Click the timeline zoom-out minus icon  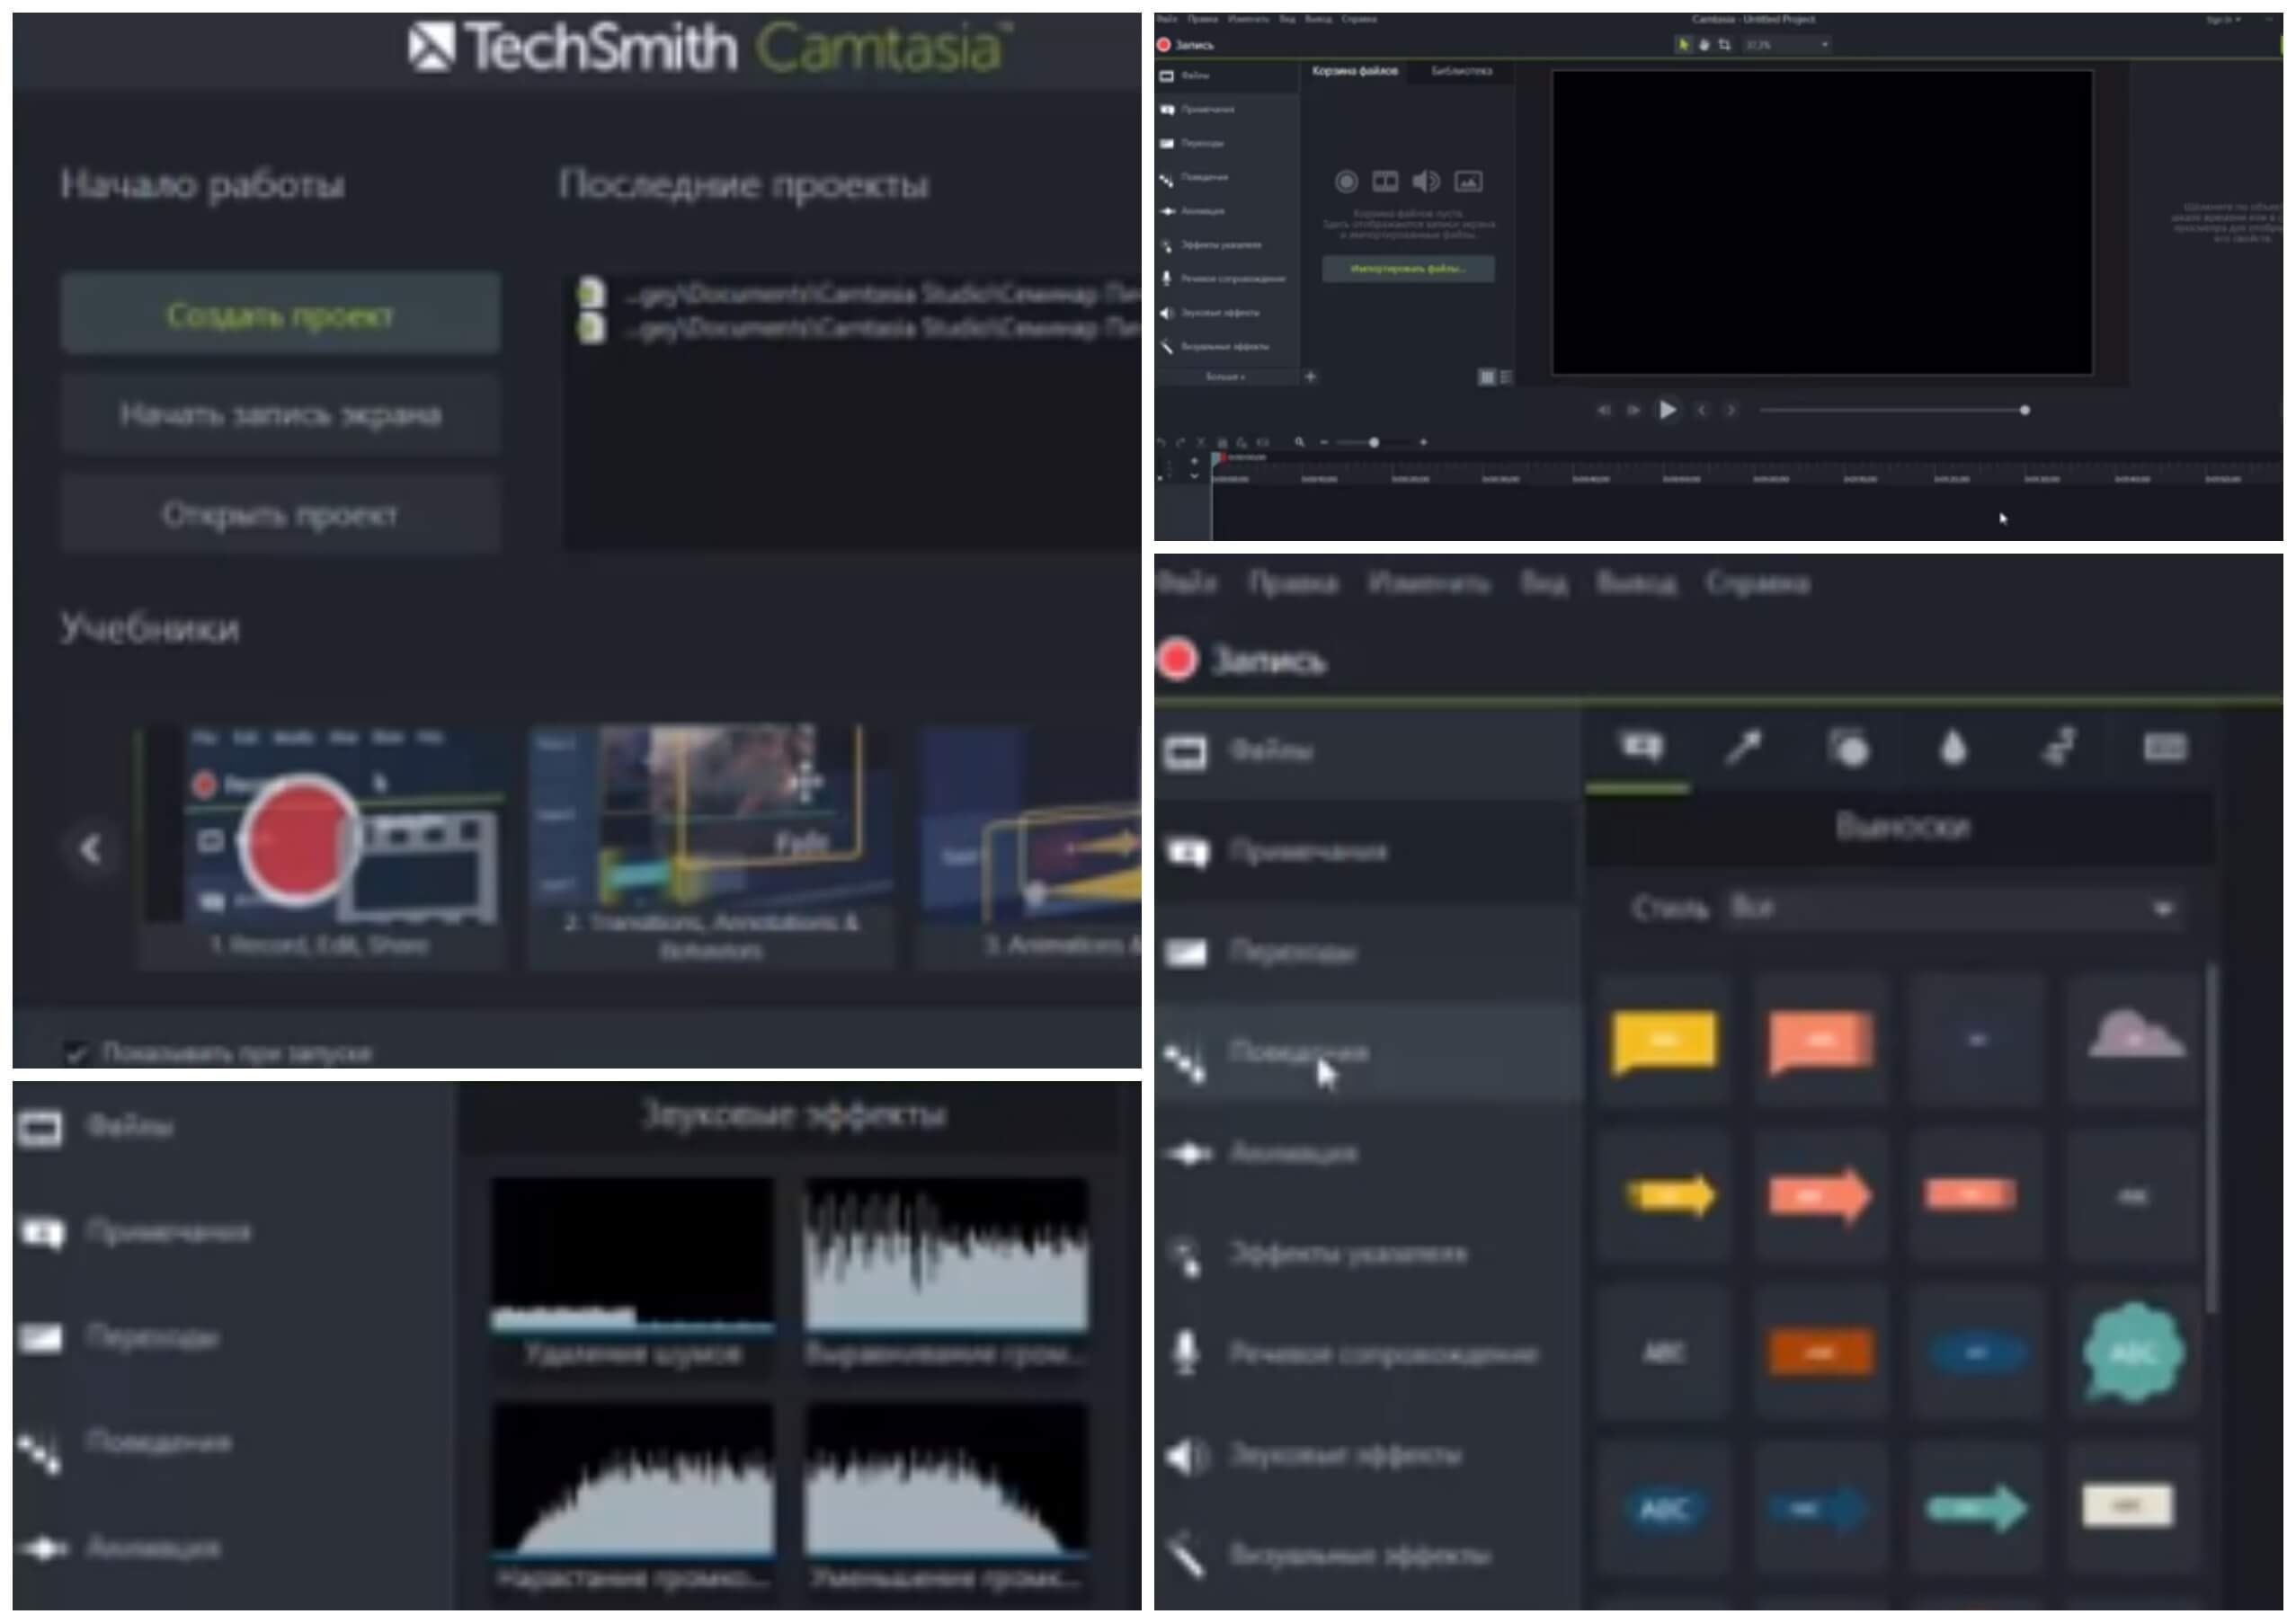coord(1324,442)
